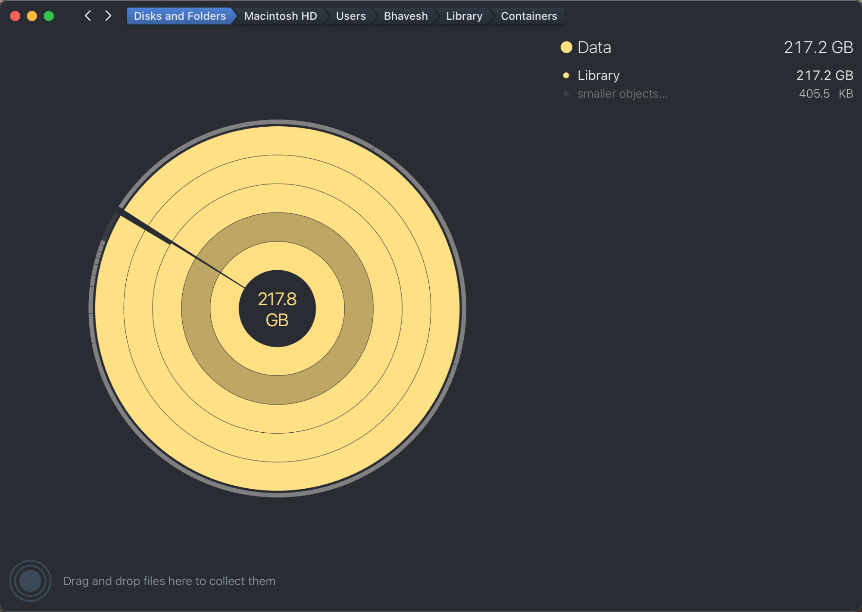Click the gray smaller objects bullet
Image resolution: width=862 pixels, height=612 pixels.
pos(566,94)
